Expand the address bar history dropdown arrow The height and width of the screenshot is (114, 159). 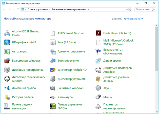click(x=127, y=10)
